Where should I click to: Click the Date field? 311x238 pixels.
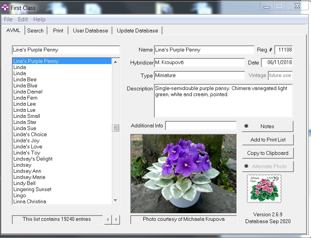tap(277, 63)
